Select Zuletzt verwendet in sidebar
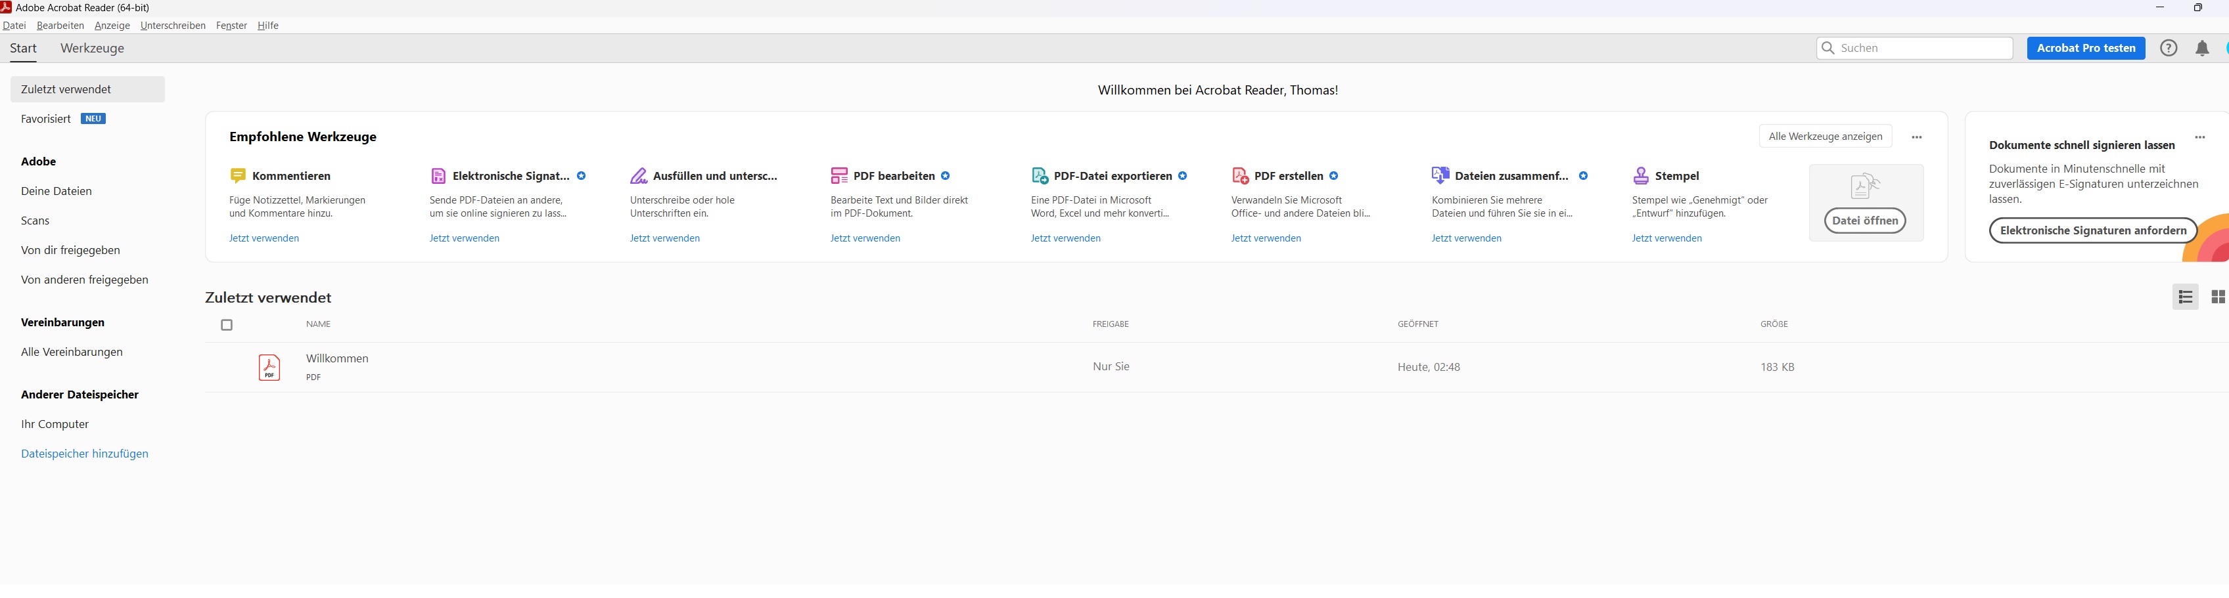 tap(87, 89)
